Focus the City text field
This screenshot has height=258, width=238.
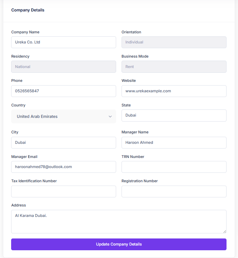click(x=63, y=142)
